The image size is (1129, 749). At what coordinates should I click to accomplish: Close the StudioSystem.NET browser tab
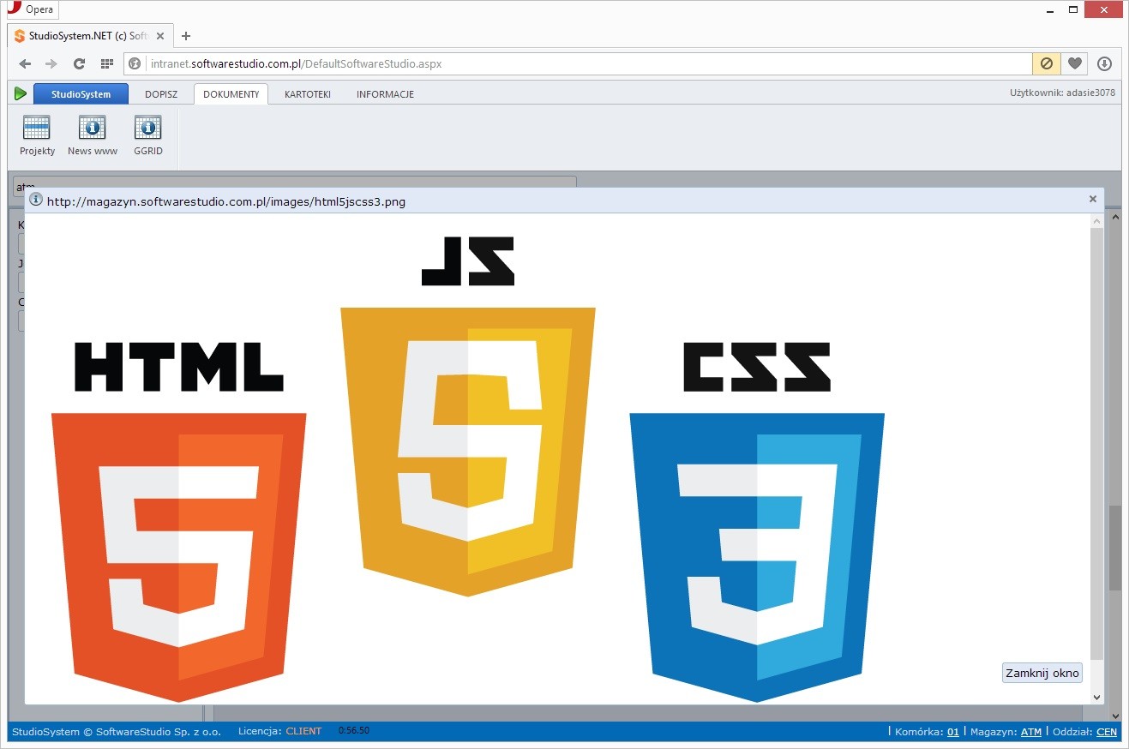coord(160,36)
